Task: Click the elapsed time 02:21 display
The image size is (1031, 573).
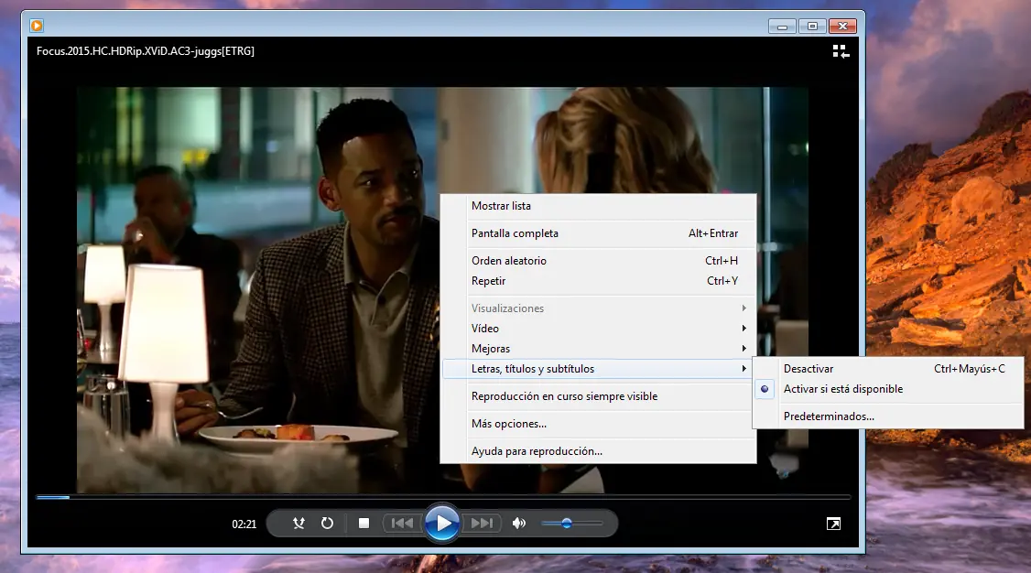Action: coord(244,524)
